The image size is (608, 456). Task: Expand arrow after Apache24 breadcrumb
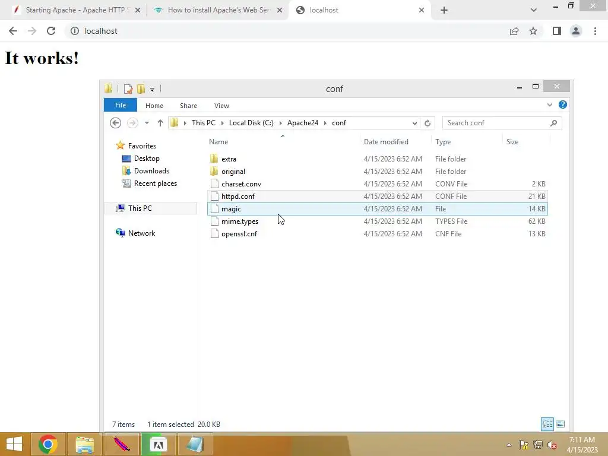point(325,123)
